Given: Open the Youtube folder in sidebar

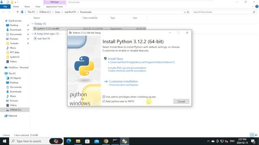Looking at the screenshot, I should click(14, 43).
